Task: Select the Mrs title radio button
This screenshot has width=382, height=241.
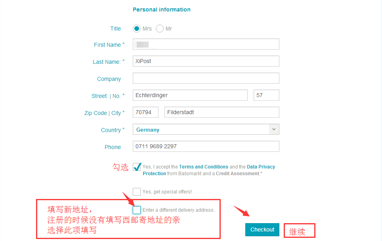Action: click(137, 29)
